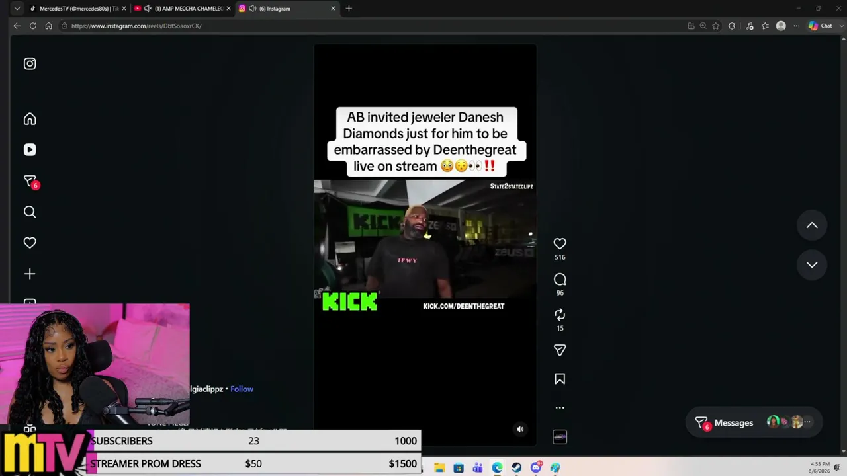Open the browser extensions menu
Screen dimensions: 847x476
pos(731,26)
